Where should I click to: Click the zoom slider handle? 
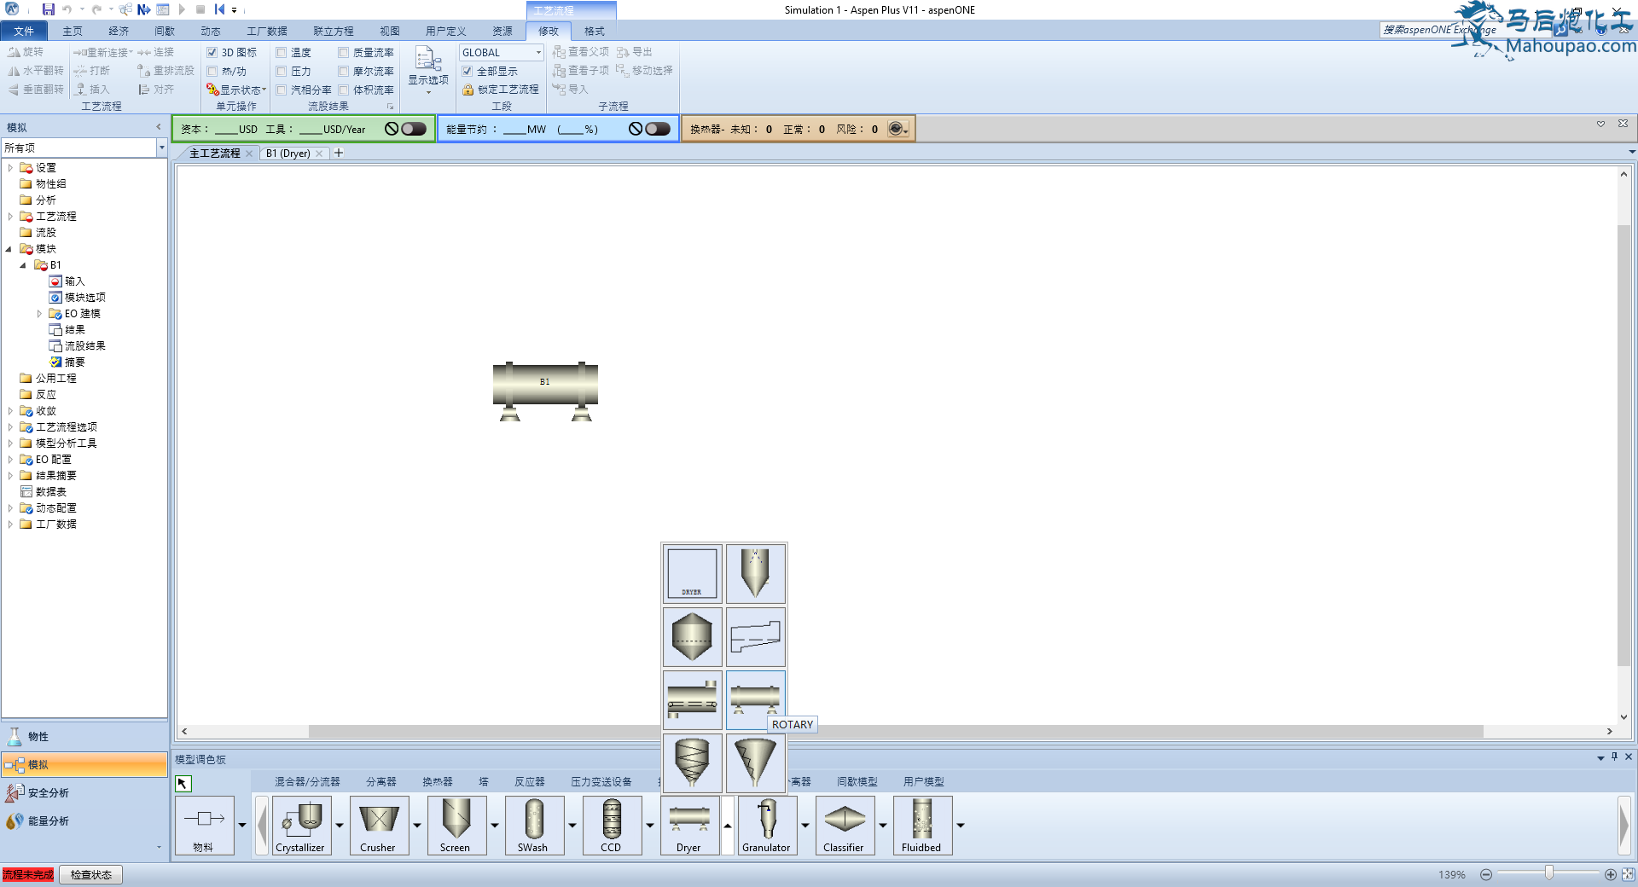click(1549, 873)
